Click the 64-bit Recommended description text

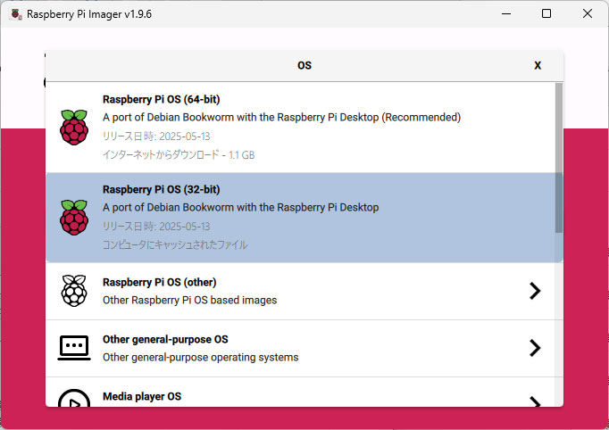281,117
